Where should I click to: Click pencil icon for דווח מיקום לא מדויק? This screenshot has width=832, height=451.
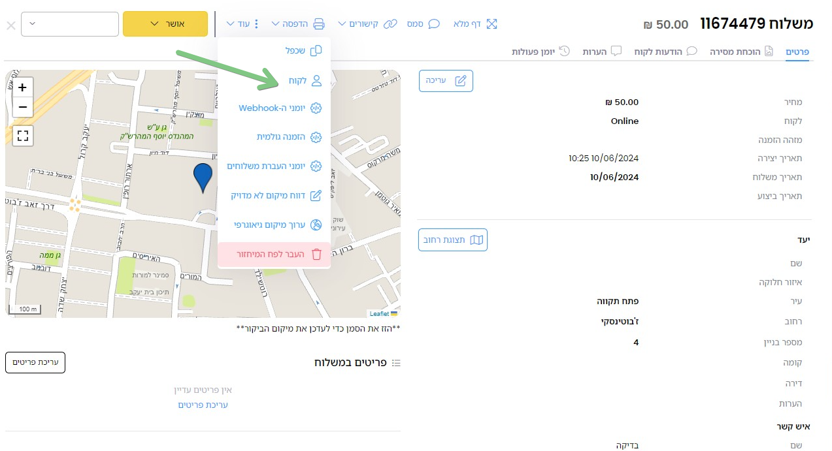click(x=316, y=195)
